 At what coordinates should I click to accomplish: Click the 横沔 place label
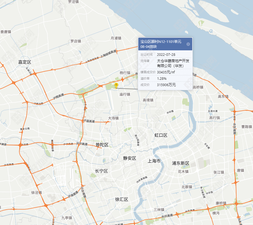(216, 213)
